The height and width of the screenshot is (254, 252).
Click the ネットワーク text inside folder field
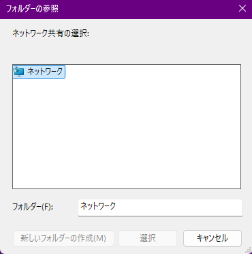tap(98, 206)
